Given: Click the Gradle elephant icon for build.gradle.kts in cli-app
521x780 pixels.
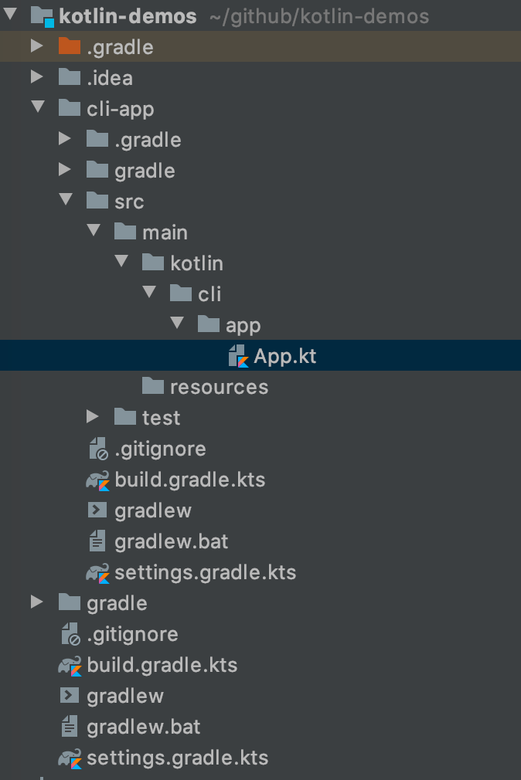Looking at the screenshot, I should 97,479.
